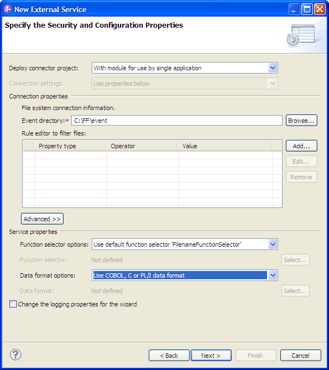Maximize the dialog window
Image resolution: width=329 pixels, height=370 pixels.
pos(307,9)
